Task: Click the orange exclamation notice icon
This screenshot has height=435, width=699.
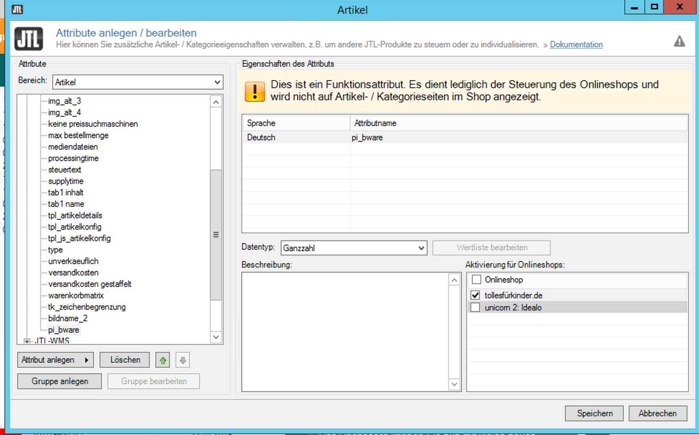Action: click(x=255, y=91)
